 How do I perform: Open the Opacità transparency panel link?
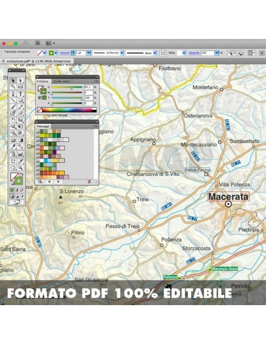pos(194,53)
